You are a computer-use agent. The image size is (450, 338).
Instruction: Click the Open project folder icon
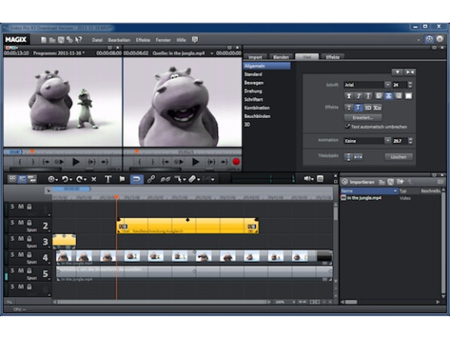(53, 40)
